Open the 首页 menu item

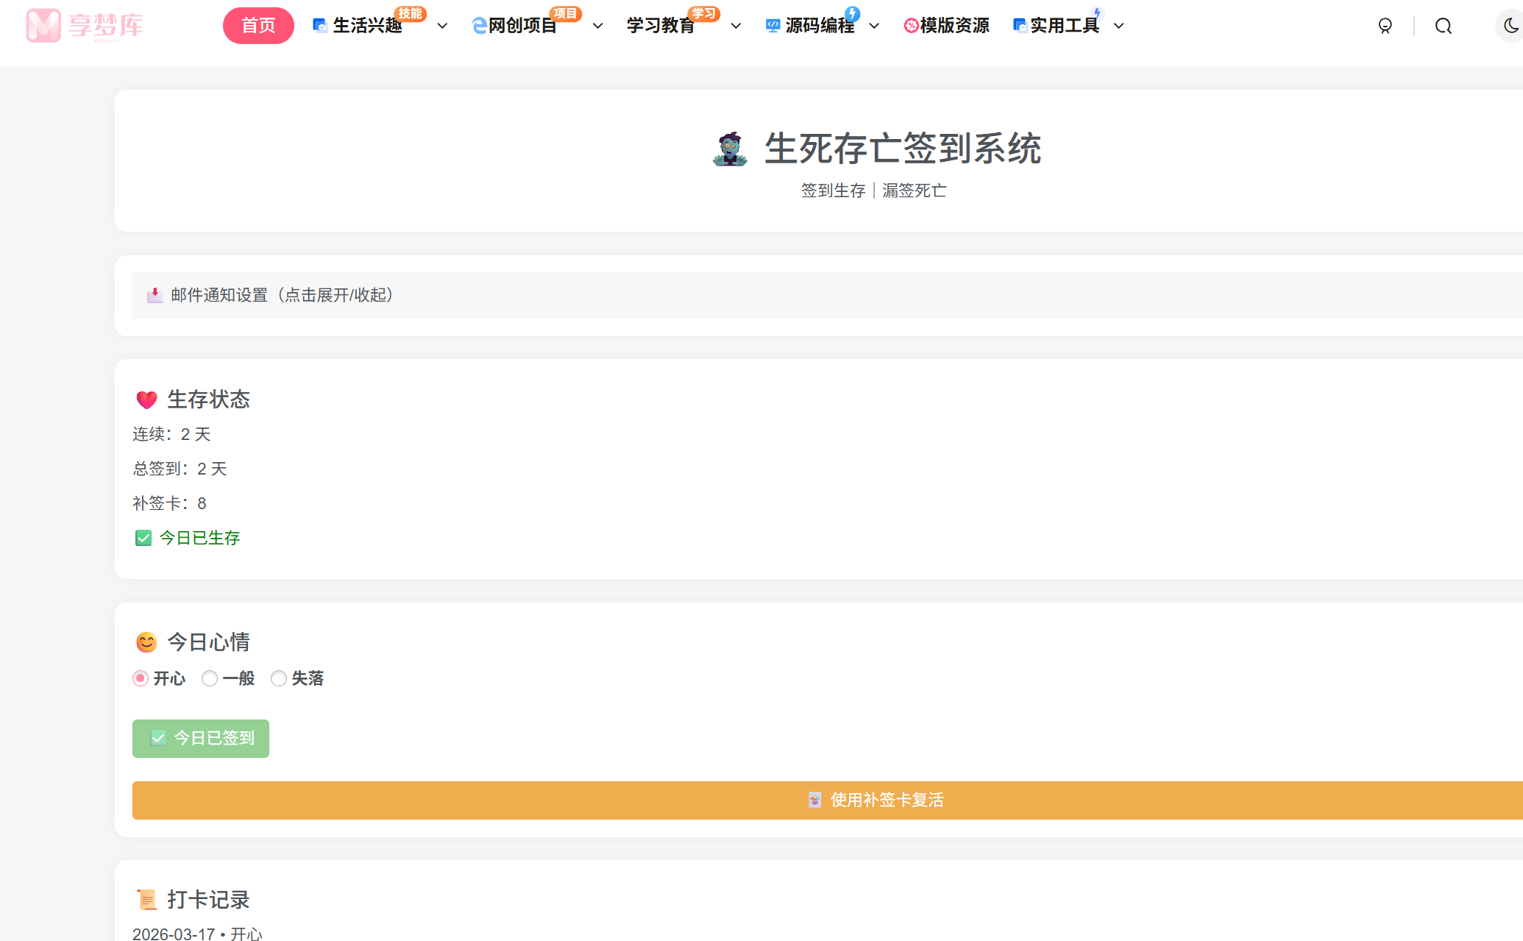(x=258, y=24)
